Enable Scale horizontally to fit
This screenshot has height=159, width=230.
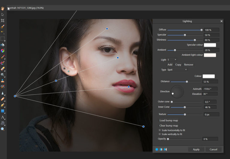click(x=160, y=130)
